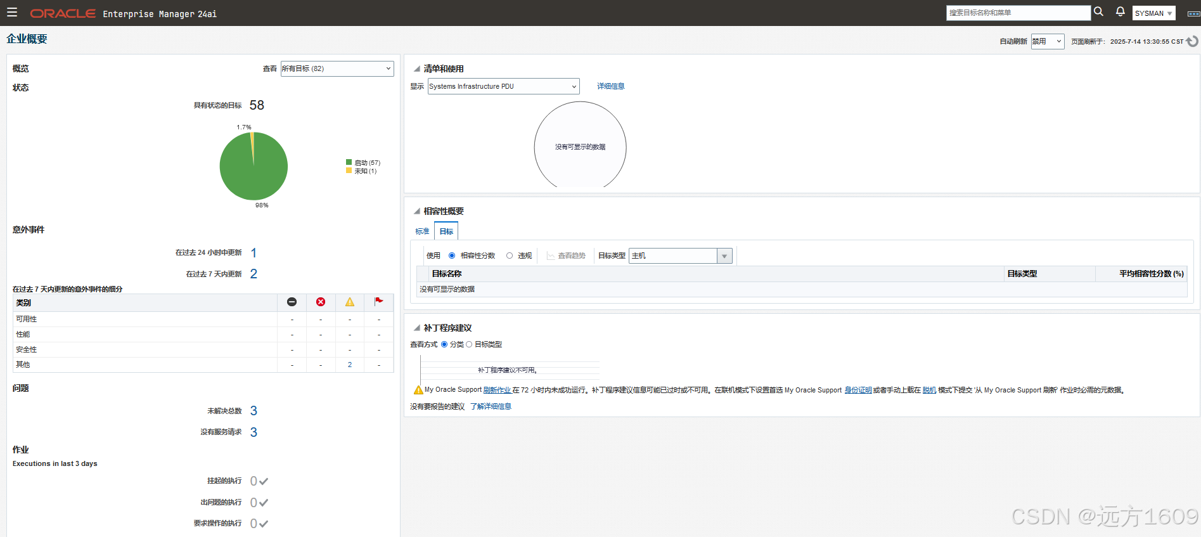Open the 身份证明 link
The image size is (1201, 537).
[858, 390]
